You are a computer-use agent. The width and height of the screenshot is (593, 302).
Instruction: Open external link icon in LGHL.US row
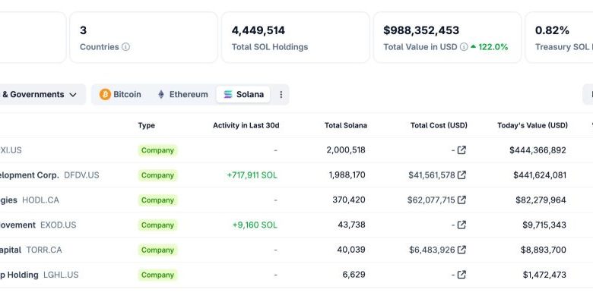pos(461,275)
